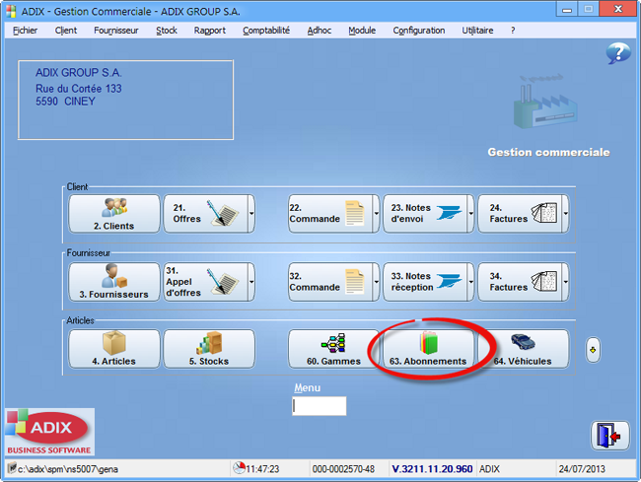Image resolution: width=641 pixels, height=482 pixels.
Task: Click the path icon in status bar
Action: click(x=12, y=467)
